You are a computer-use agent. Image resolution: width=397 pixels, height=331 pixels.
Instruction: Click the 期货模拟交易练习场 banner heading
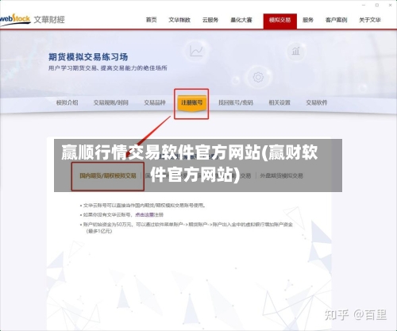tap(88, 57)
